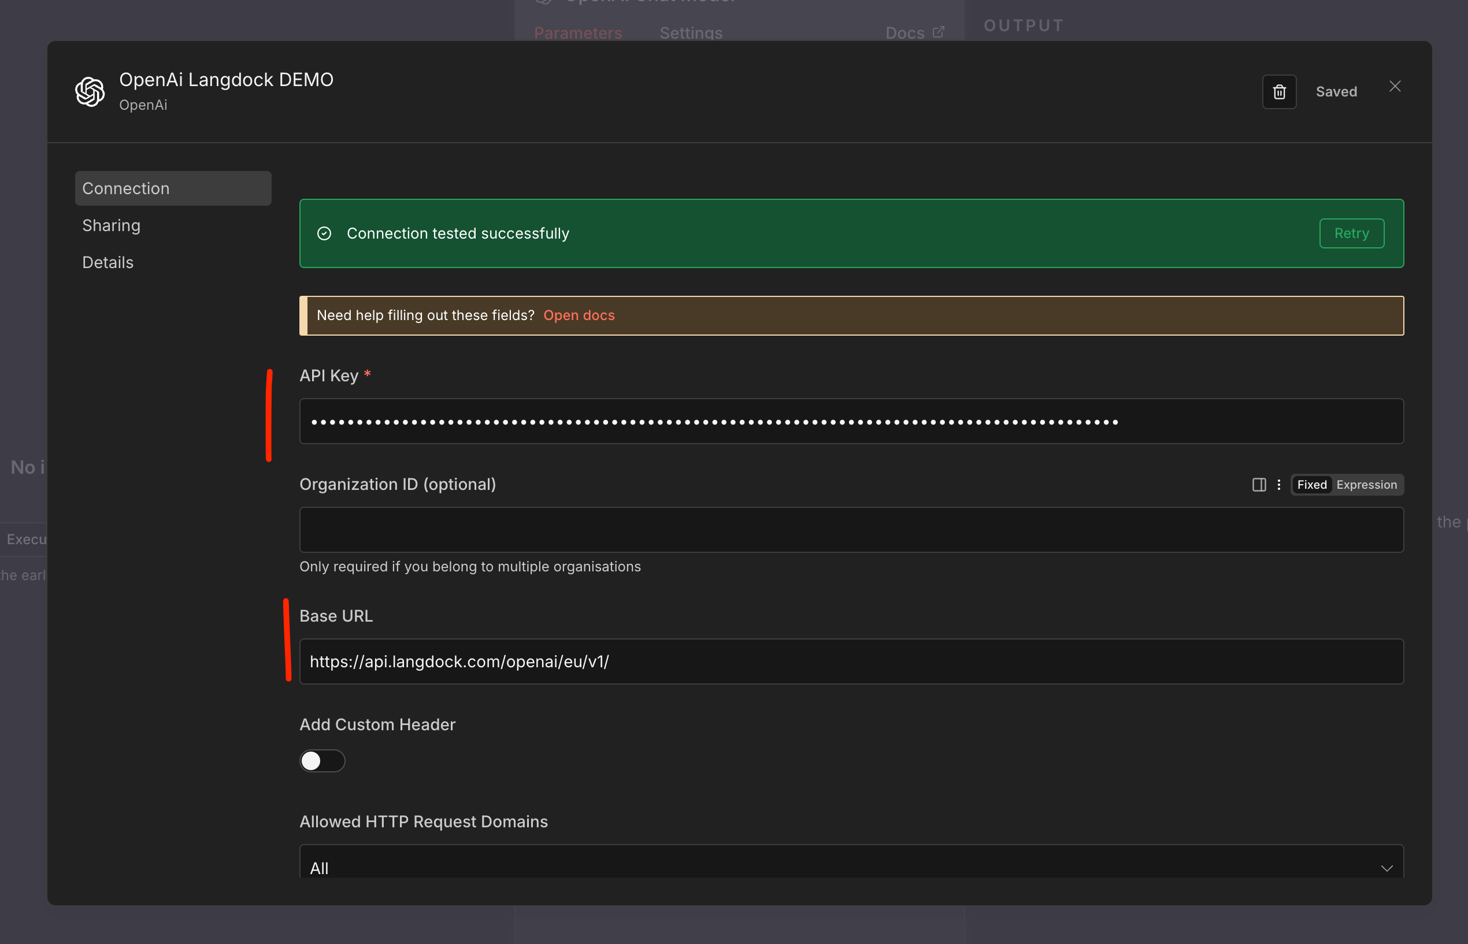Switch Organization ID to Expression mode
Image resolution: width=1468 pixels, height=944 pixels.
[x=1366, y=485]
